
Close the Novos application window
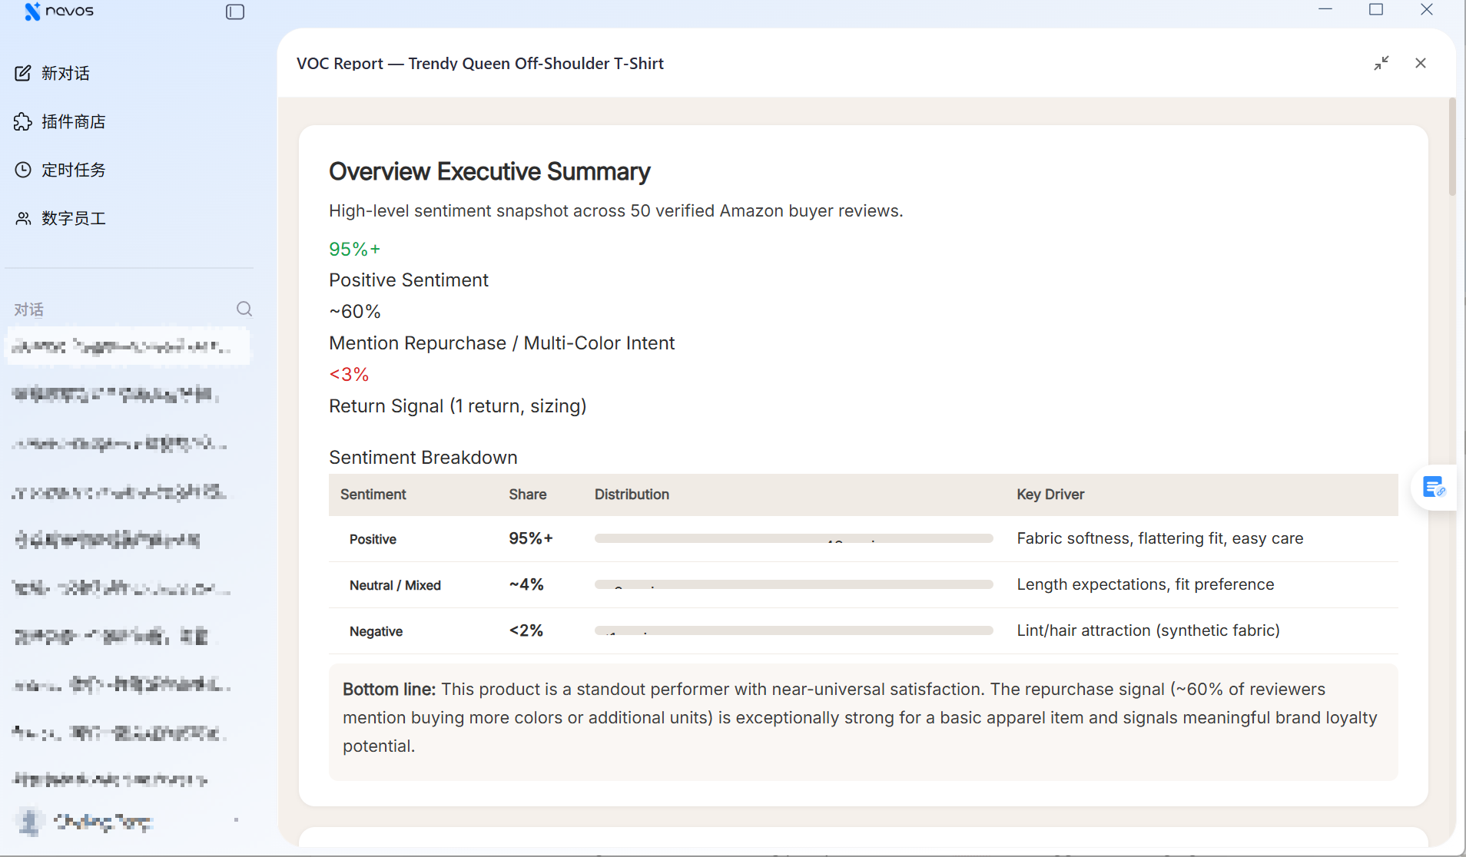point(1427,10)
